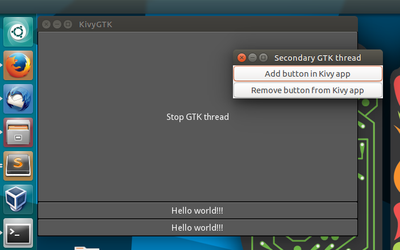Click the bottom Hello world!!! button
The width and height of the screenshot is (400, 250).
tap(198, 227)
